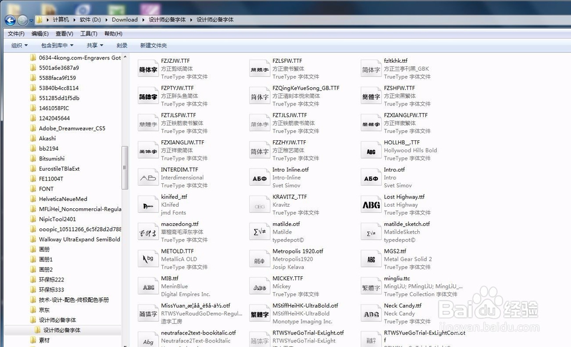
Task: Select the FZXIANGLFW.TTF font icon
Action: (x=371, y=123)
